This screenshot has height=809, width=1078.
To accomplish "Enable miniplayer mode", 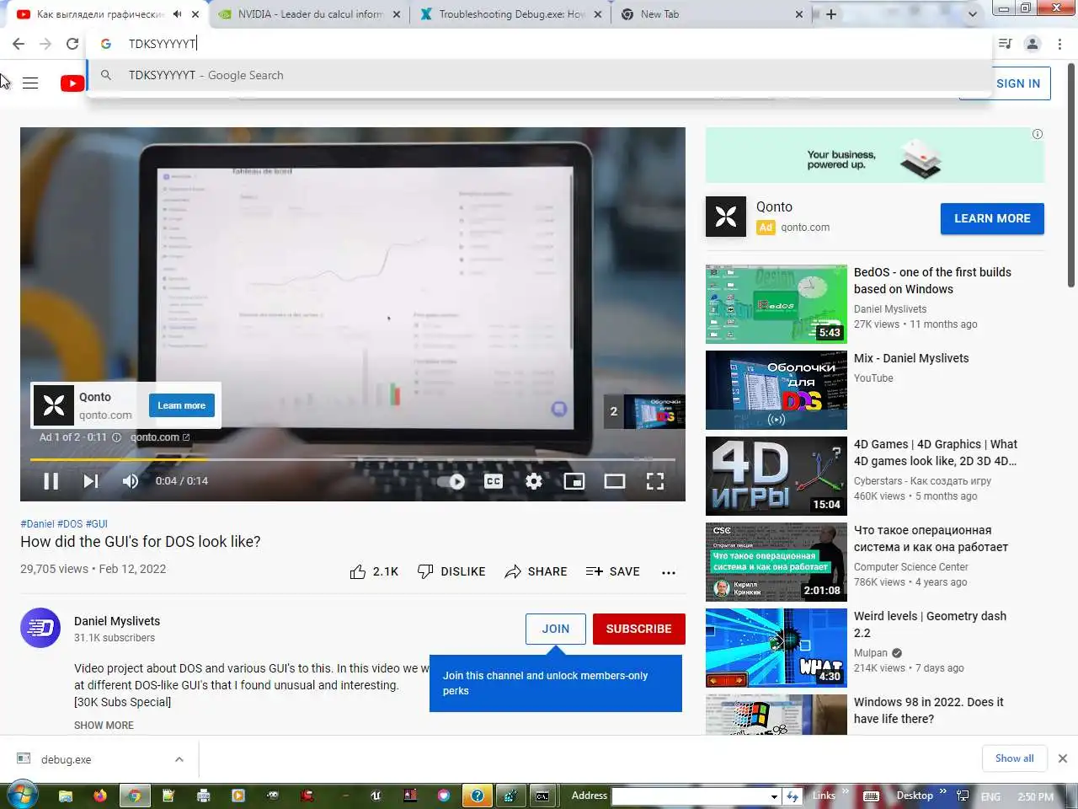I will pos(574,481).
